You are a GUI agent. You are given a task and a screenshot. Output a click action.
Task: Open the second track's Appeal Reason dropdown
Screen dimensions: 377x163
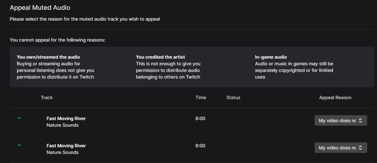point(337,148)
